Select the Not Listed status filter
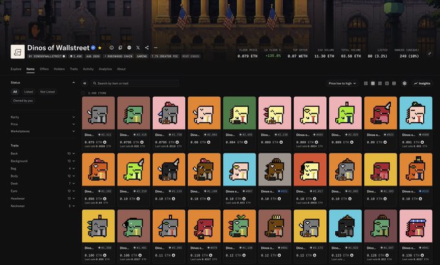Screen dimensions: 440x265 point(47,92)
